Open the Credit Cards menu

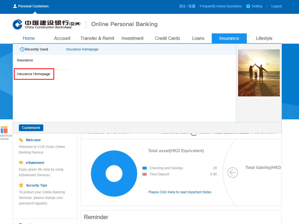pyautogui.click(x=167, y=38)
